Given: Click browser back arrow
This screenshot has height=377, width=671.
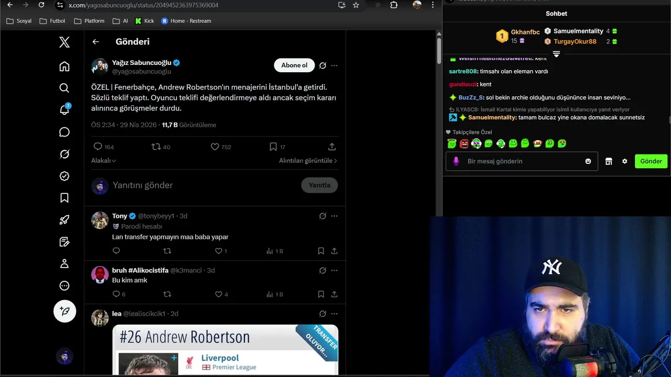Looking at the screenshot, I should [x=10, y=5].
